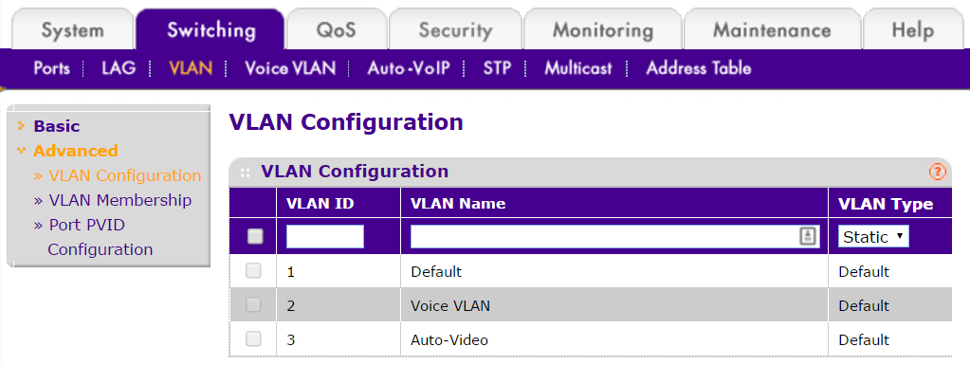
Task: Tick the select-all checkbox in the header row
Action: pos(255,236)
